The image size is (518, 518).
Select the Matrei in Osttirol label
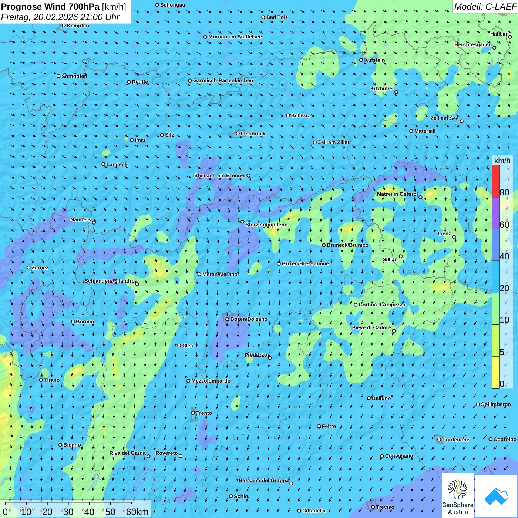[x=397, y=194]
